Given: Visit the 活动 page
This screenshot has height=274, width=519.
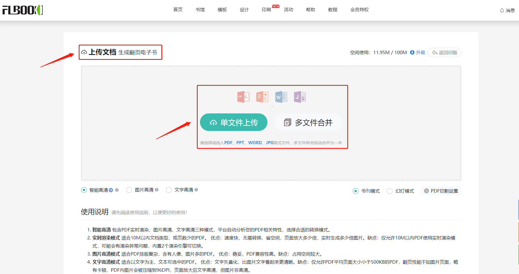Looking at the screenshot, I should pos(288,10).
